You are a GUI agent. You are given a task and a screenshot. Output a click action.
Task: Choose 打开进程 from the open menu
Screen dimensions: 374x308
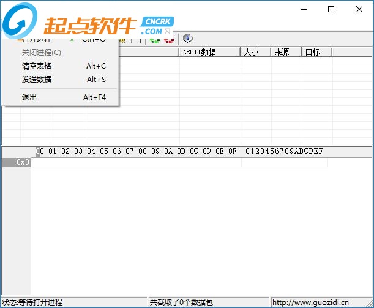pyautogui.click(x=61, y=40)
